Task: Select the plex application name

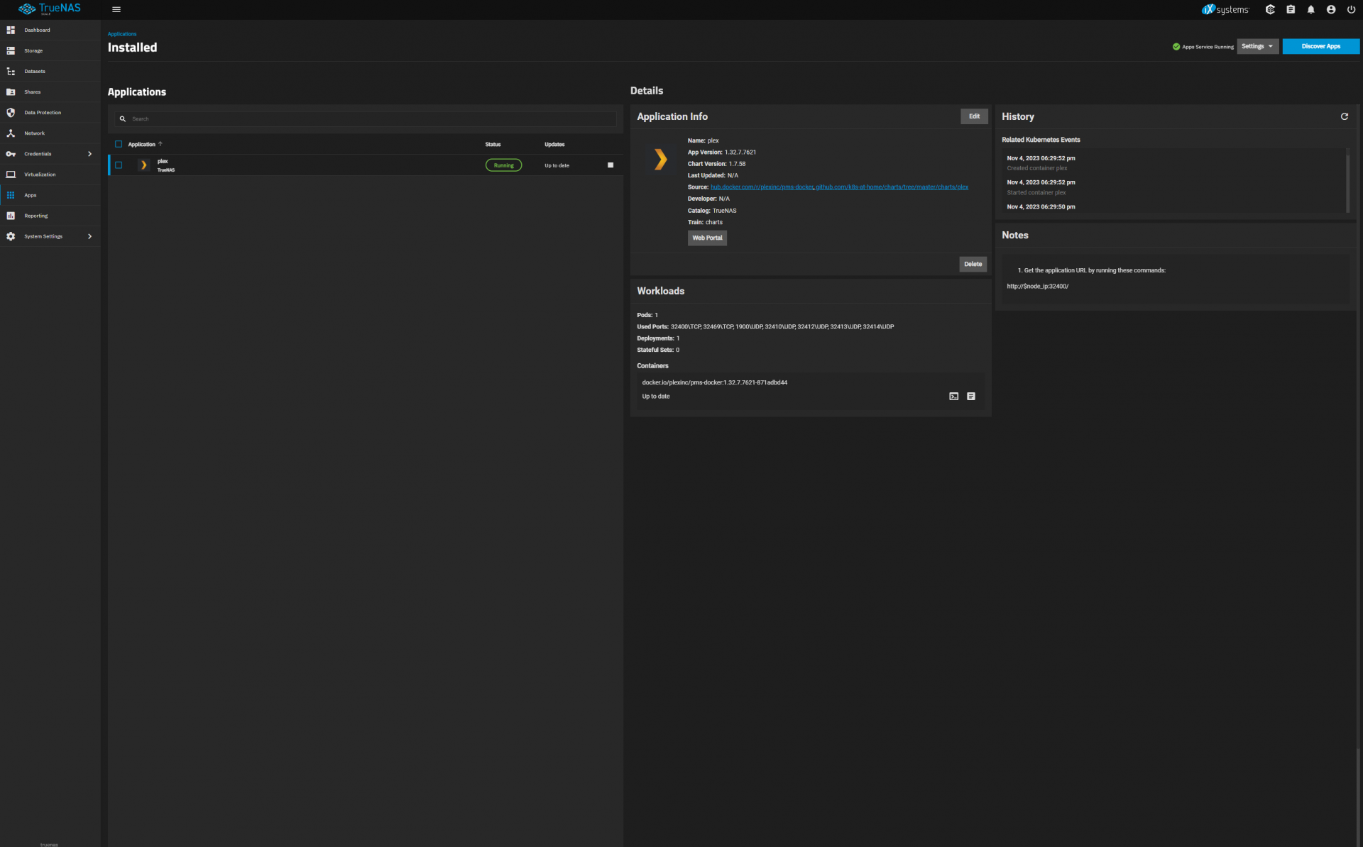Action: pyautogui.click(x=163, y=162)
